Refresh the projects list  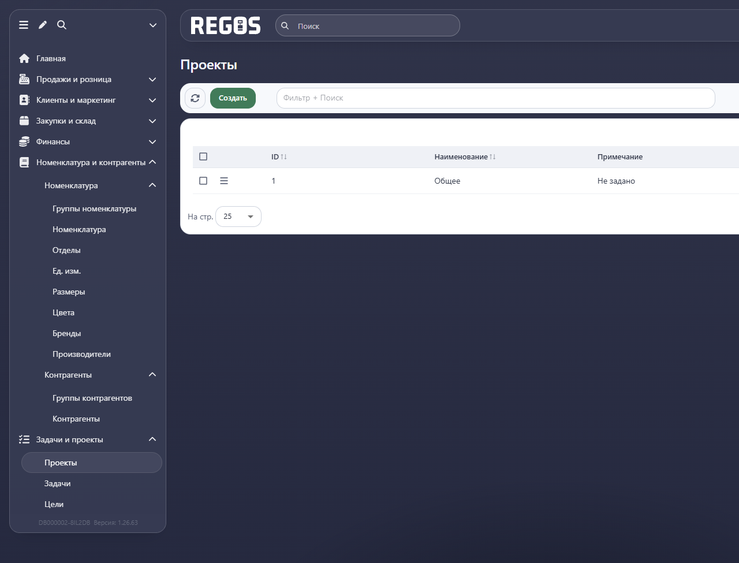[195, 98]
